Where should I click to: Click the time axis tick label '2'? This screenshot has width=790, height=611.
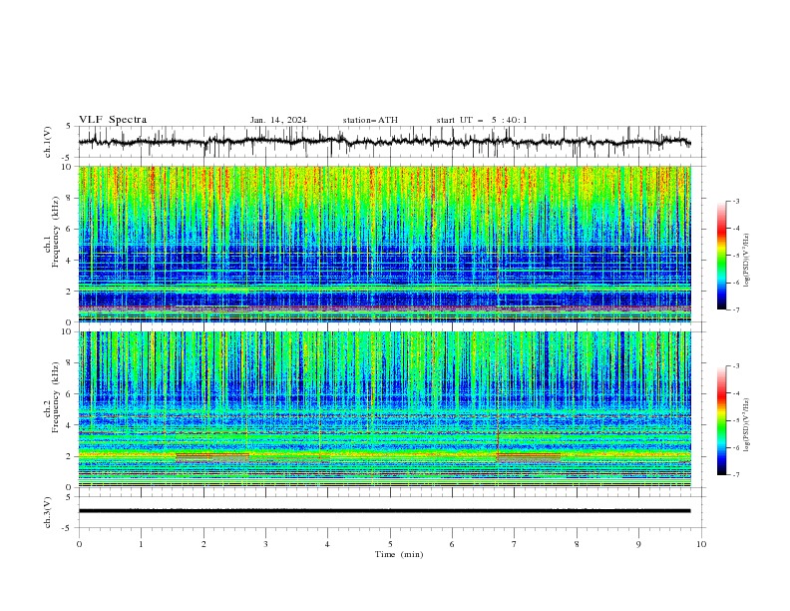203,544
